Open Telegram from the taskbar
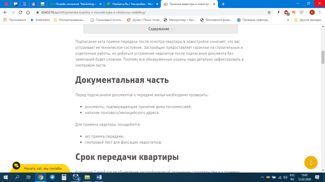 click(x=52, y=177)
